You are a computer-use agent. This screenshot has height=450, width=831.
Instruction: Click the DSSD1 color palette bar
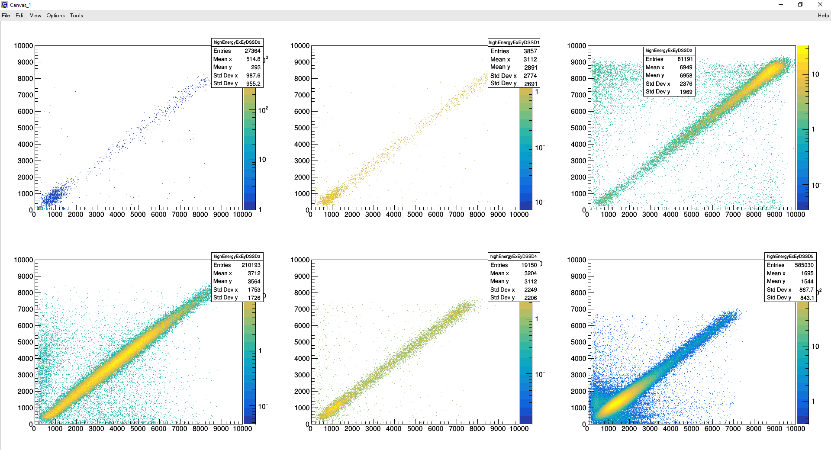click(x=526, y=149)
